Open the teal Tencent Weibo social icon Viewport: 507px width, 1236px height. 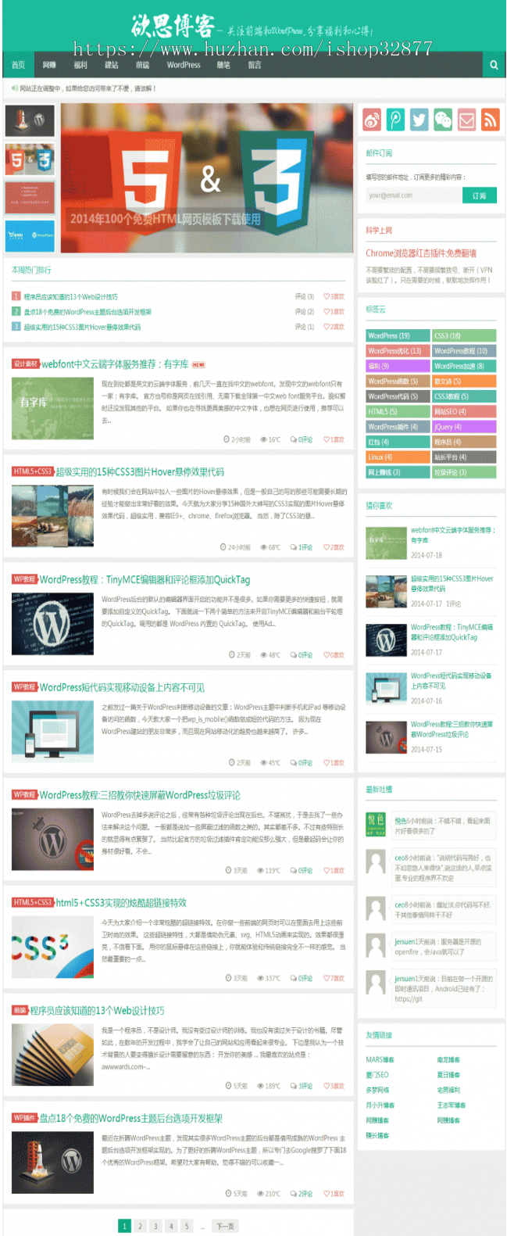pos(396,120)
